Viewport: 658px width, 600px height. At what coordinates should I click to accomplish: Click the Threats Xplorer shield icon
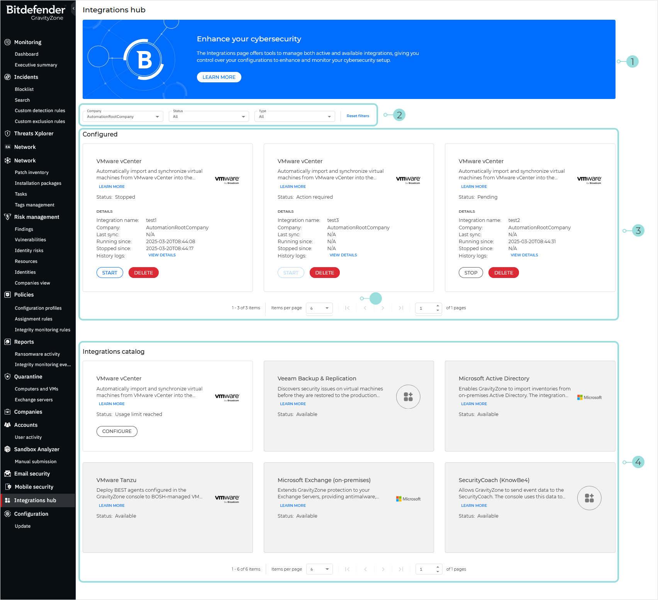(x=7, y=133)
